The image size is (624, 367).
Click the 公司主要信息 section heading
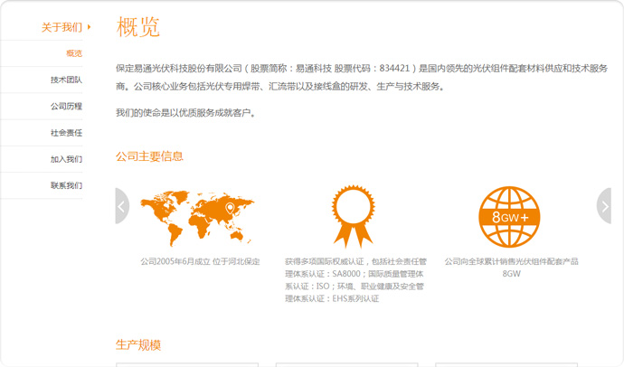(149, 156)
